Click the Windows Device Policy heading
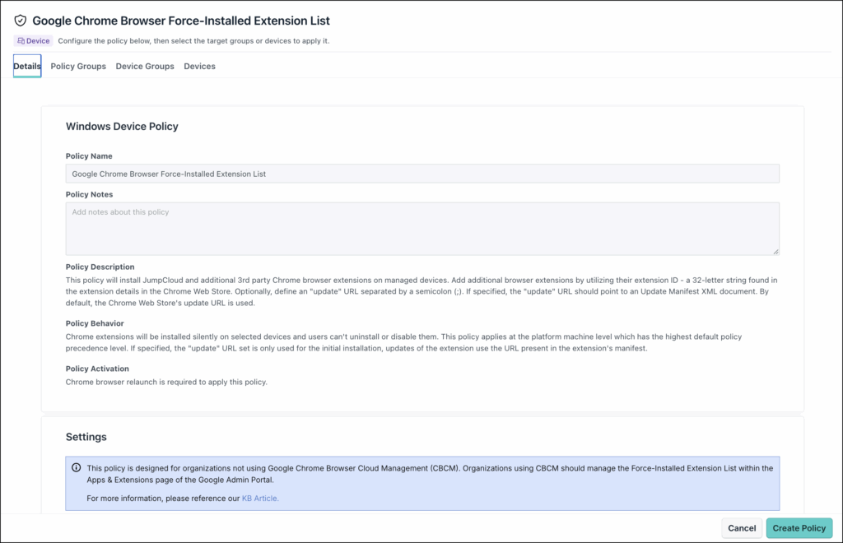 pyautogui.click(x=122, y=126)
